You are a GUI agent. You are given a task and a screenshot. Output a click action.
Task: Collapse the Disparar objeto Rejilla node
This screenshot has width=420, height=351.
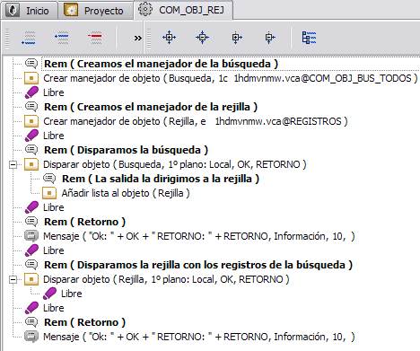[13, 279]
